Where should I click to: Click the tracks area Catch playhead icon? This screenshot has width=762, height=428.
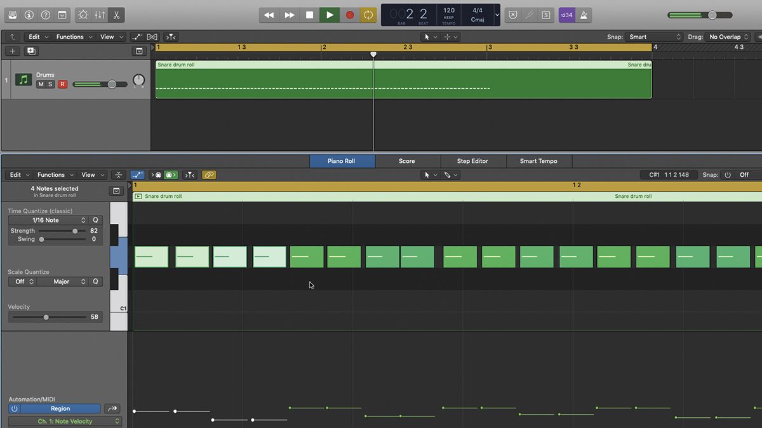[170, 37]
